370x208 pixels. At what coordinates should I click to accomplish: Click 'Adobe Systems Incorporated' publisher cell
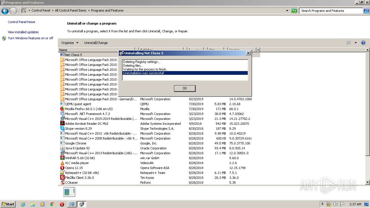pyautogui.click(x=160, y=124)
